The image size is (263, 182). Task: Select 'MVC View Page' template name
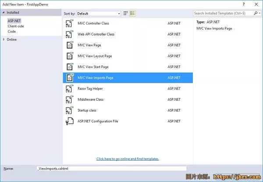[89, 45]
